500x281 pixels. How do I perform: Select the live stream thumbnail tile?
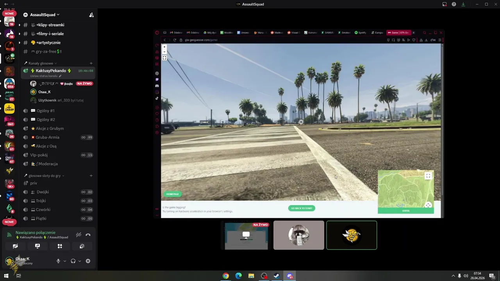point(246,235)
